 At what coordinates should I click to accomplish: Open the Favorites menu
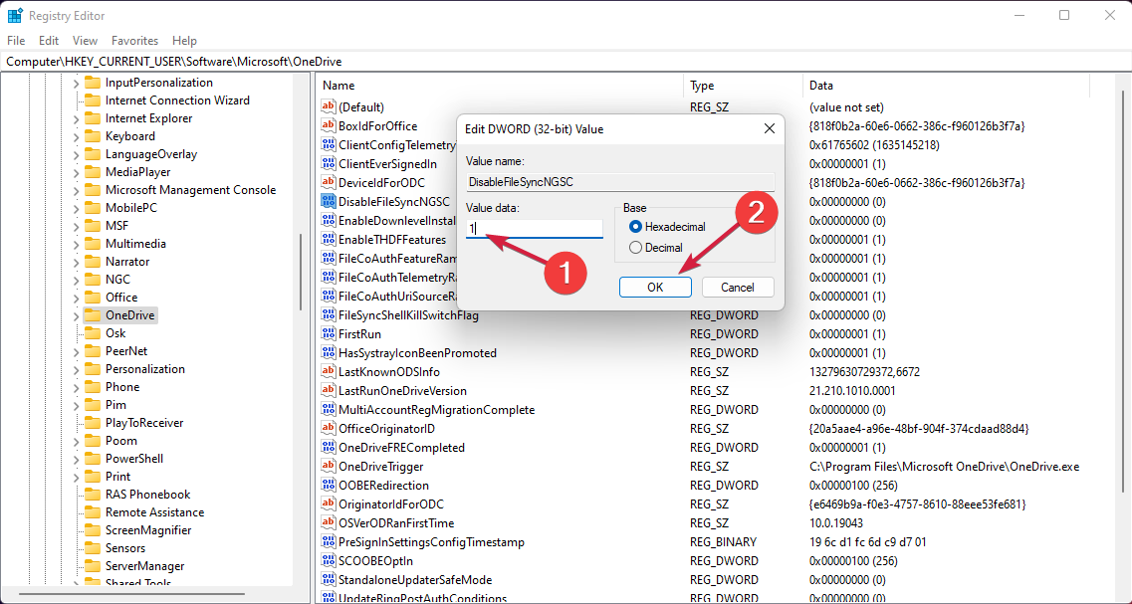click(135, 41)
